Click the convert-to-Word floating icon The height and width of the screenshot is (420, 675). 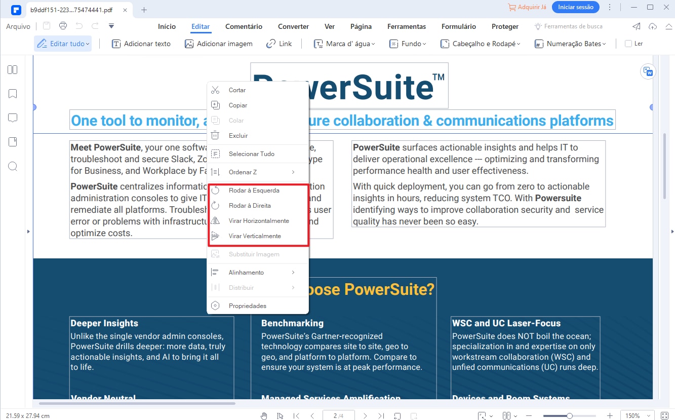(648, 71)
